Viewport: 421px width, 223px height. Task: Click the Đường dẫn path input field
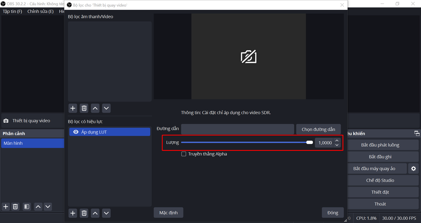[237, 129]
